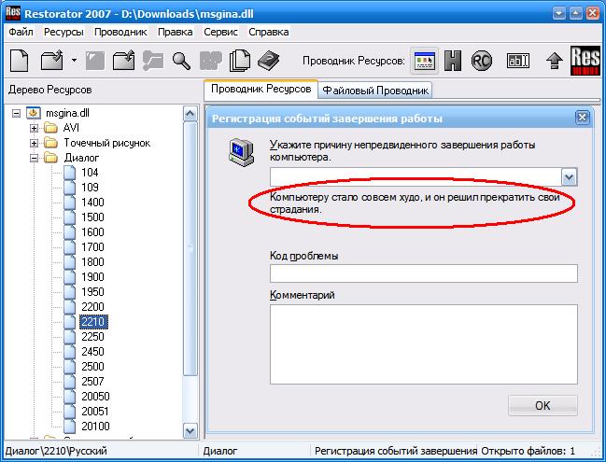This screenshot has height=462, width=606.
Task: Click the Help book toolbar icon
Action: (x=268, y=61)
